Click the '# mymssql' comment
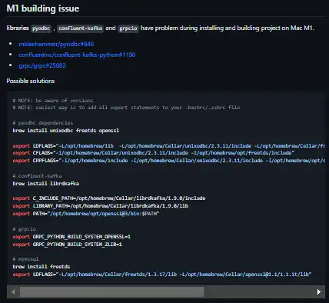This screenshot has height=303, width=329. tap(25, 259)
